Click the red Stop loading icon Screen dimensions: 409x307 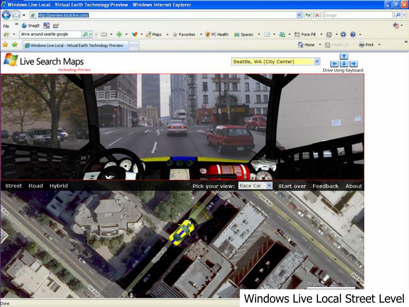[x=317, y=15]
